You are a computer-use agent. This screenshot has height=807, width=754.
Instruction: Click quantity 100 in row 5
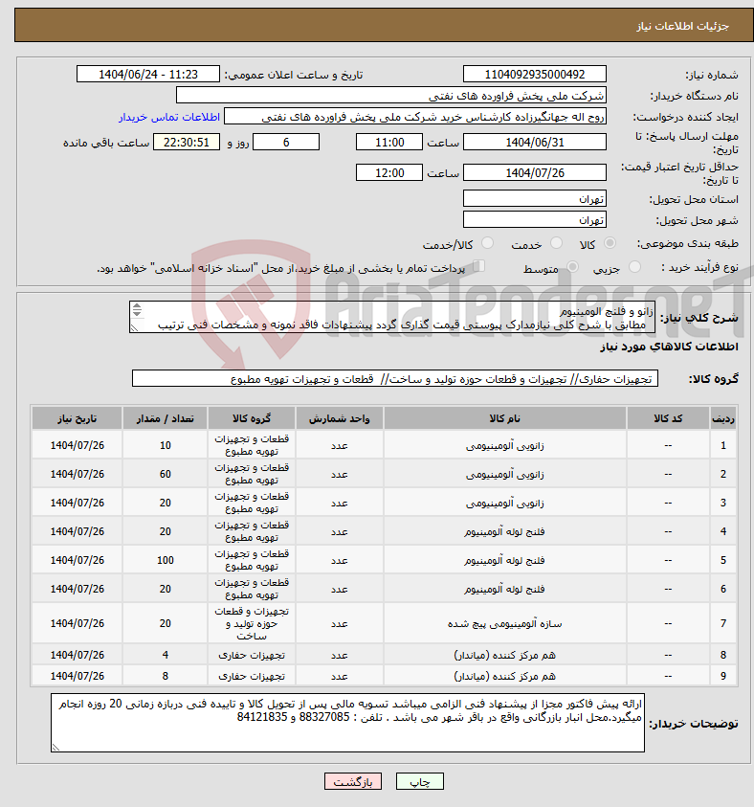coord(166,560)
